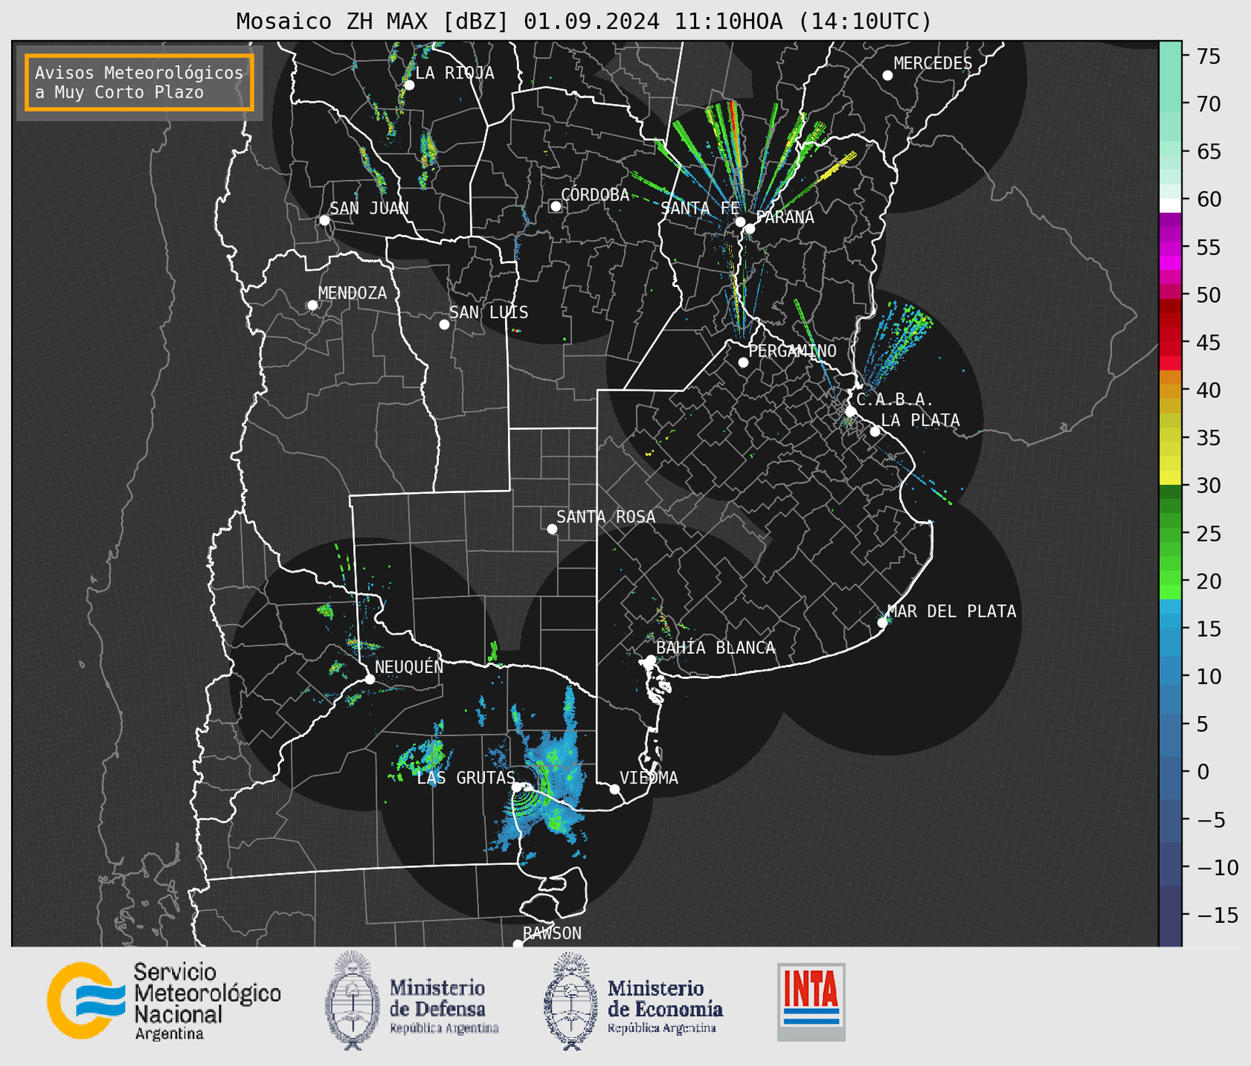1251x1066 pixels.
Task: Click the MENDOZA city marker dot
Action: 313,305
